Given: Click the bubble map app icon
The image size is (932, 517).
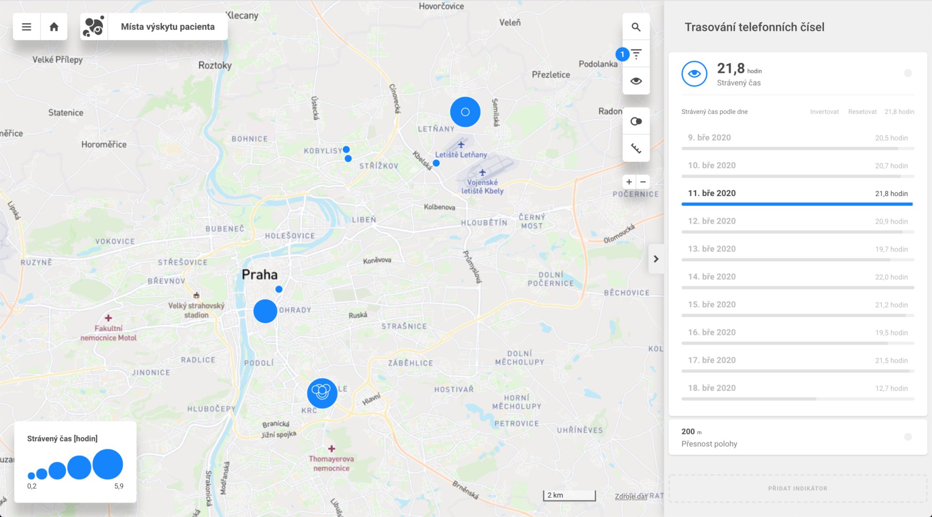Looking at the screenshot, I should point(94,27).
